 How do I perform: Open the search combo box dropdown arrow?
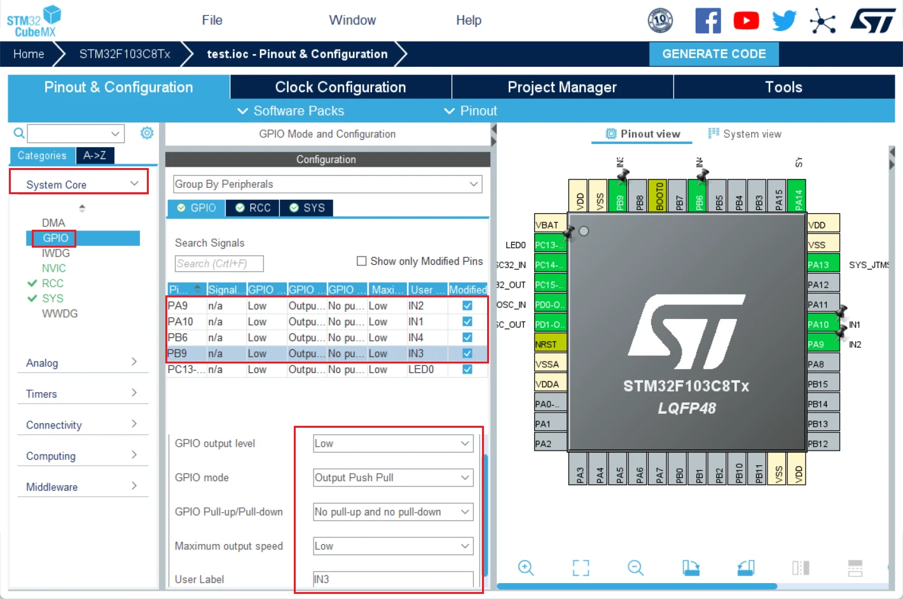pyautogui.click(x=115, y=134)
